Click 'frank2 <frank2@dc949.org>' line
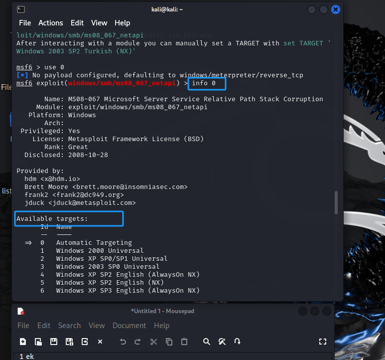This screenshot has height=360, width=385. click(x=74, y=195)
